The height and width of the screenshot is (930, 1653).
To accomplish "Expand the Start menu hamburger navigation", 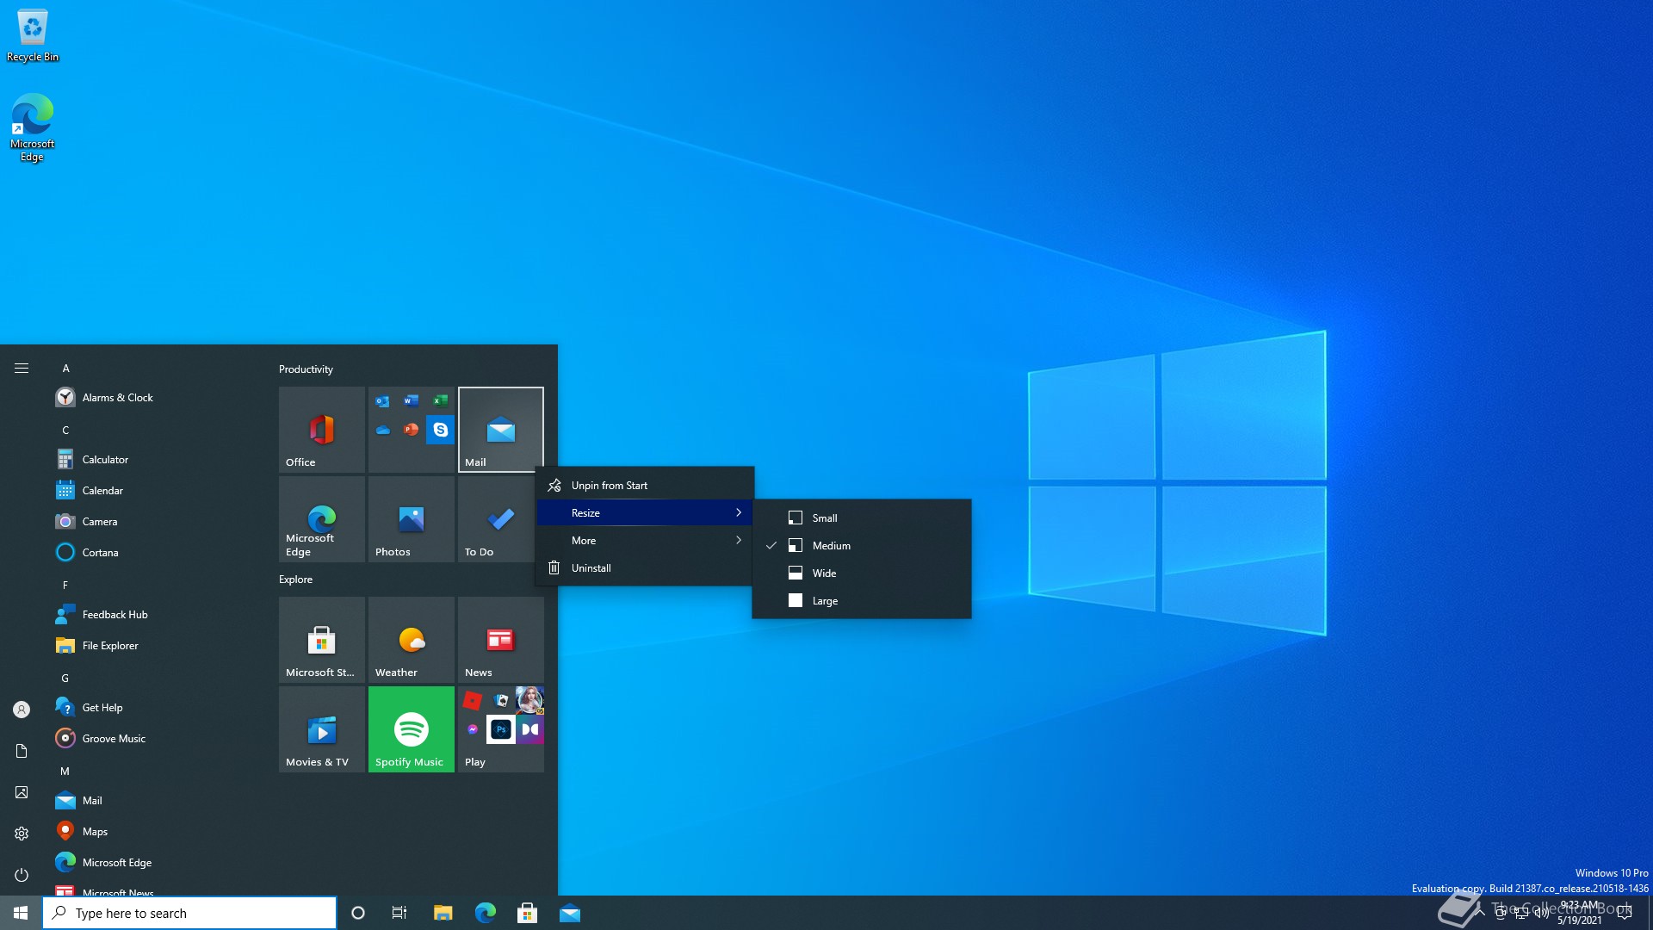I will pos(22,369).
